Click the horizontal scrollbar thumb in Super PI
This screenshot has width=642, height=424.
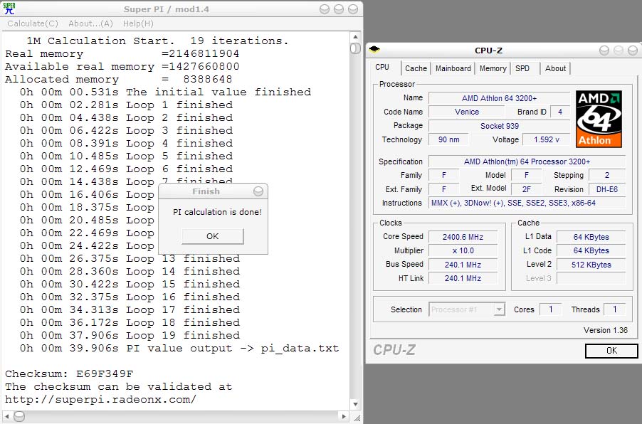(19, 416)
